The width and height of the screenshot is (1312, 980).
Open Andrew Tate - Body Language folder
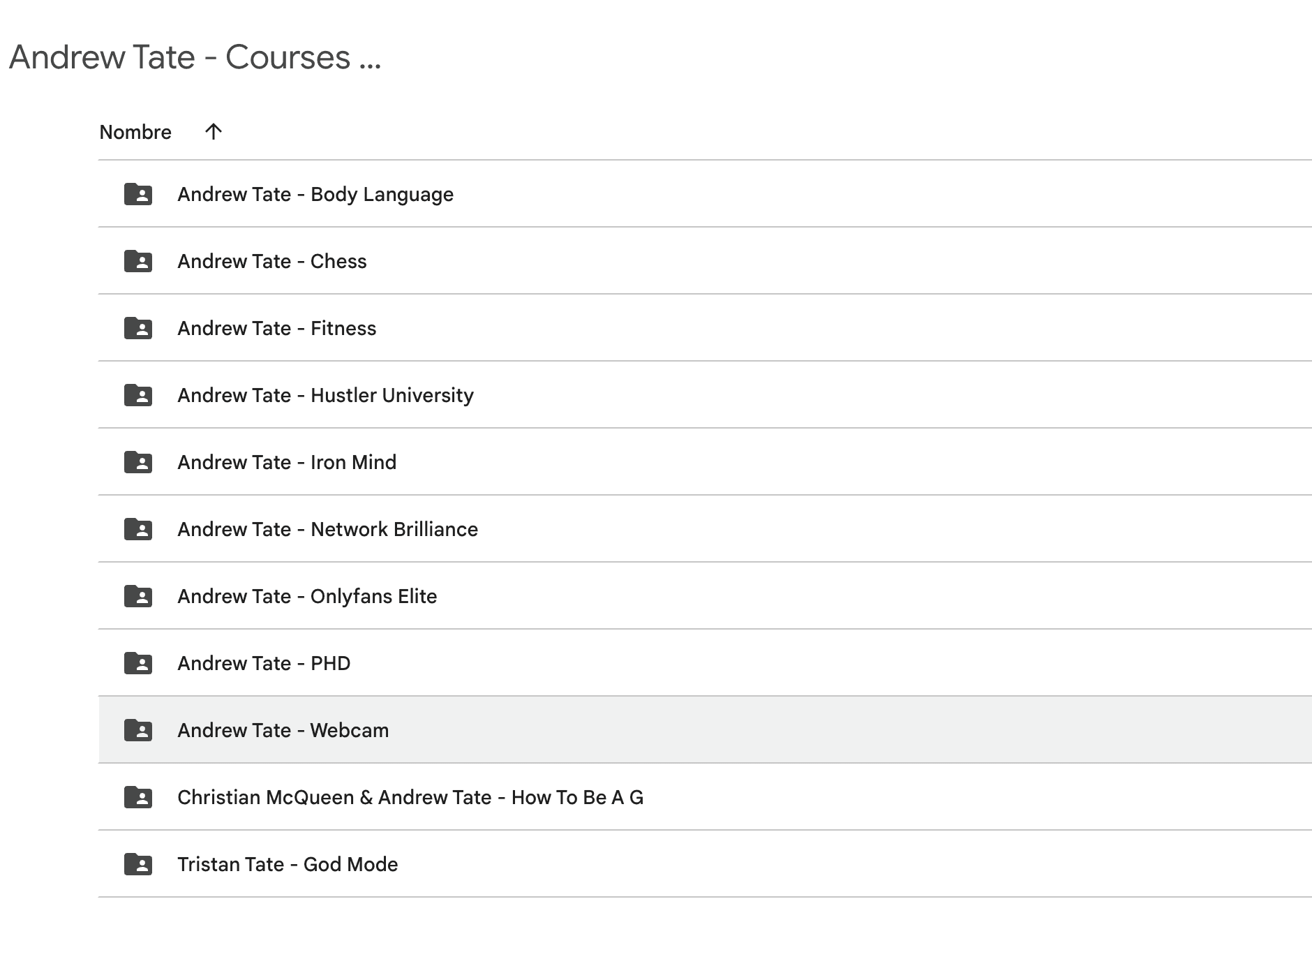click(x=315, y=194)
